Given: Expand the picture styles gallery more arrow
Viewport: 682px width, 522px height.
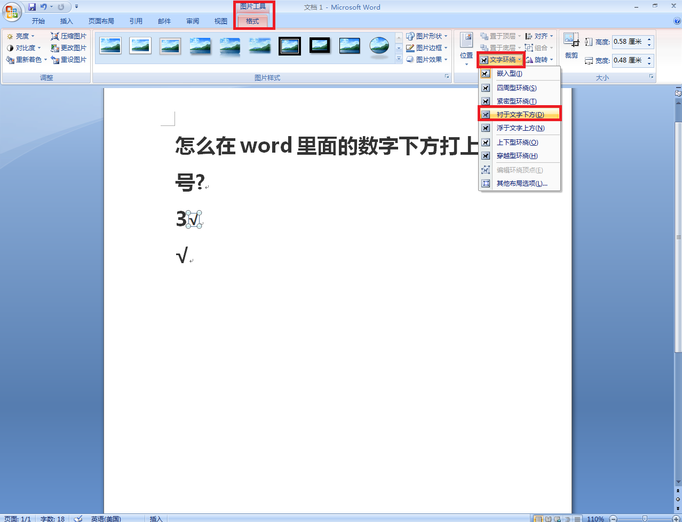Looking at the screenshot, I should (399, 59).
